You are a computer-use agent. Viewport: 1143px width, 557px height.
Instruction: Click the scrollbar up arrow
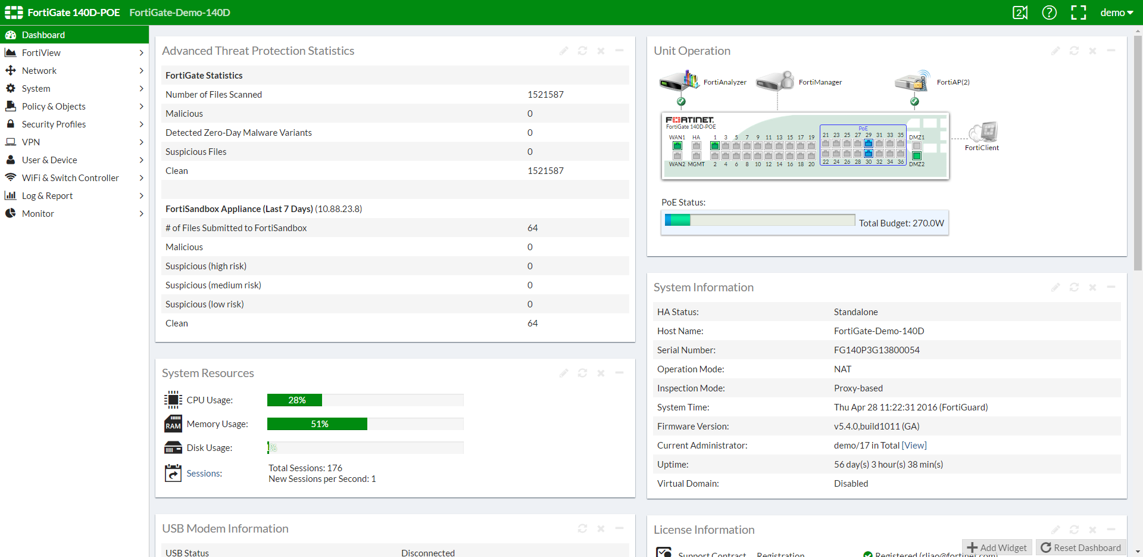[x=1138, y=30]
